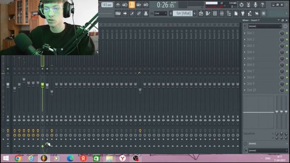Mute the highlighted Insert 7 mixer track LED
290x163 pixels.
click(x=43, y=69)
